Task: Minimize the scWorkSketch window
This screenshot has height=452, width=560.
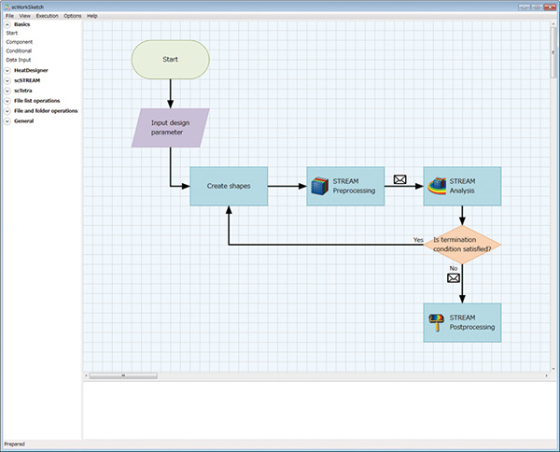Action: (525, 7)
